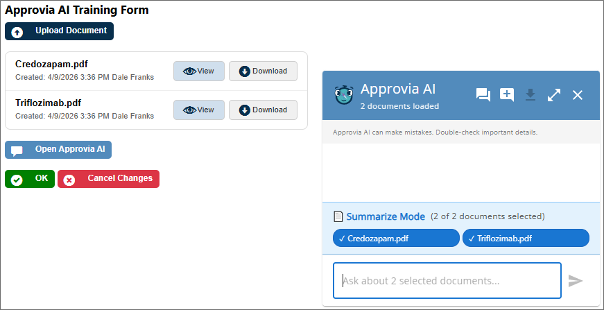This screenshot has width=604, height=310.
Task: Download Triflozimab.pdf file
Action: pyautogui.click(x=263, y=110)
